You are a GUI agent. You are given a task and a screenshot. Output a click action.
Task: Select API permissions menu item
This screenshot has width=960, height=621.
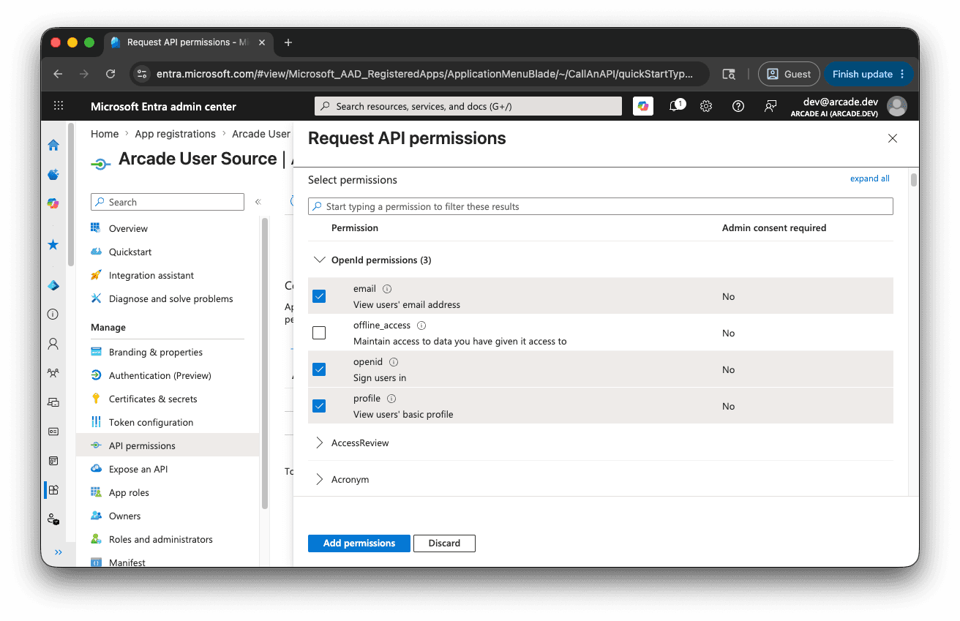click(168, 445)
